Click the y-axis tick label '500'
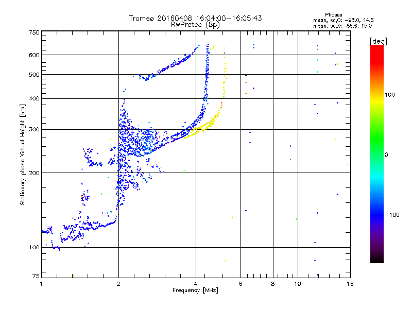This screenshot has width=412, height=309. (x=34, y=75)
